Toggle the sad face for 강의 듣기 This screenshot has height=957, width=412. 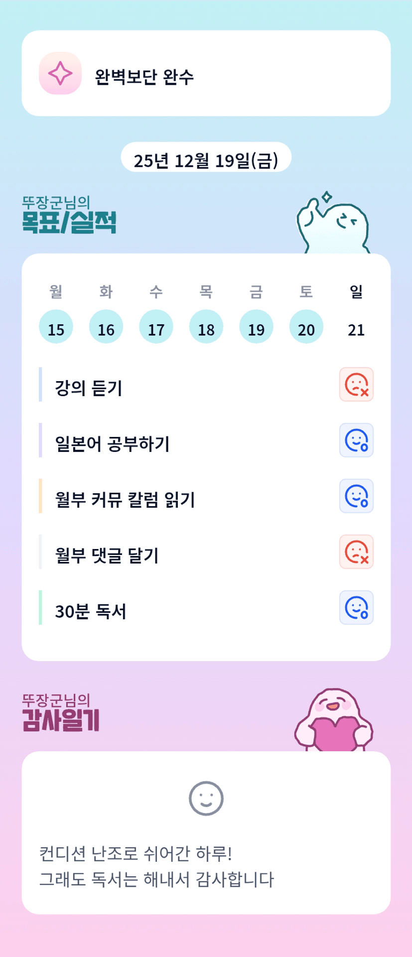tap(356, 385)
